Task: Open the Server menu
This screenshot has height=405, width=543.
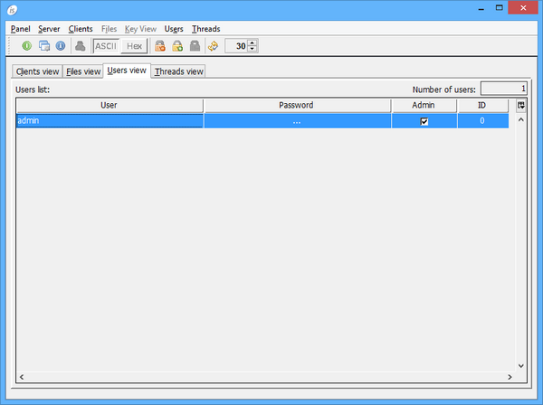Action: click(49, 29)
